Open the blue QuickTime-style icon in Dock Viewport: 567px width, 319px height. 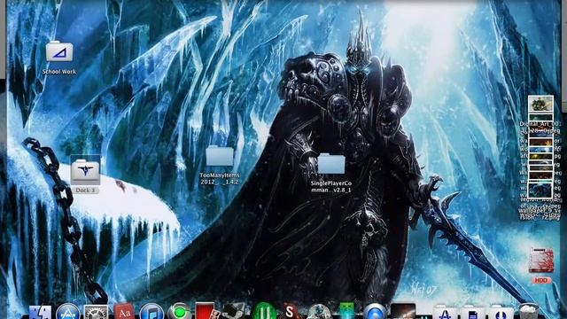tap(375, 312)
